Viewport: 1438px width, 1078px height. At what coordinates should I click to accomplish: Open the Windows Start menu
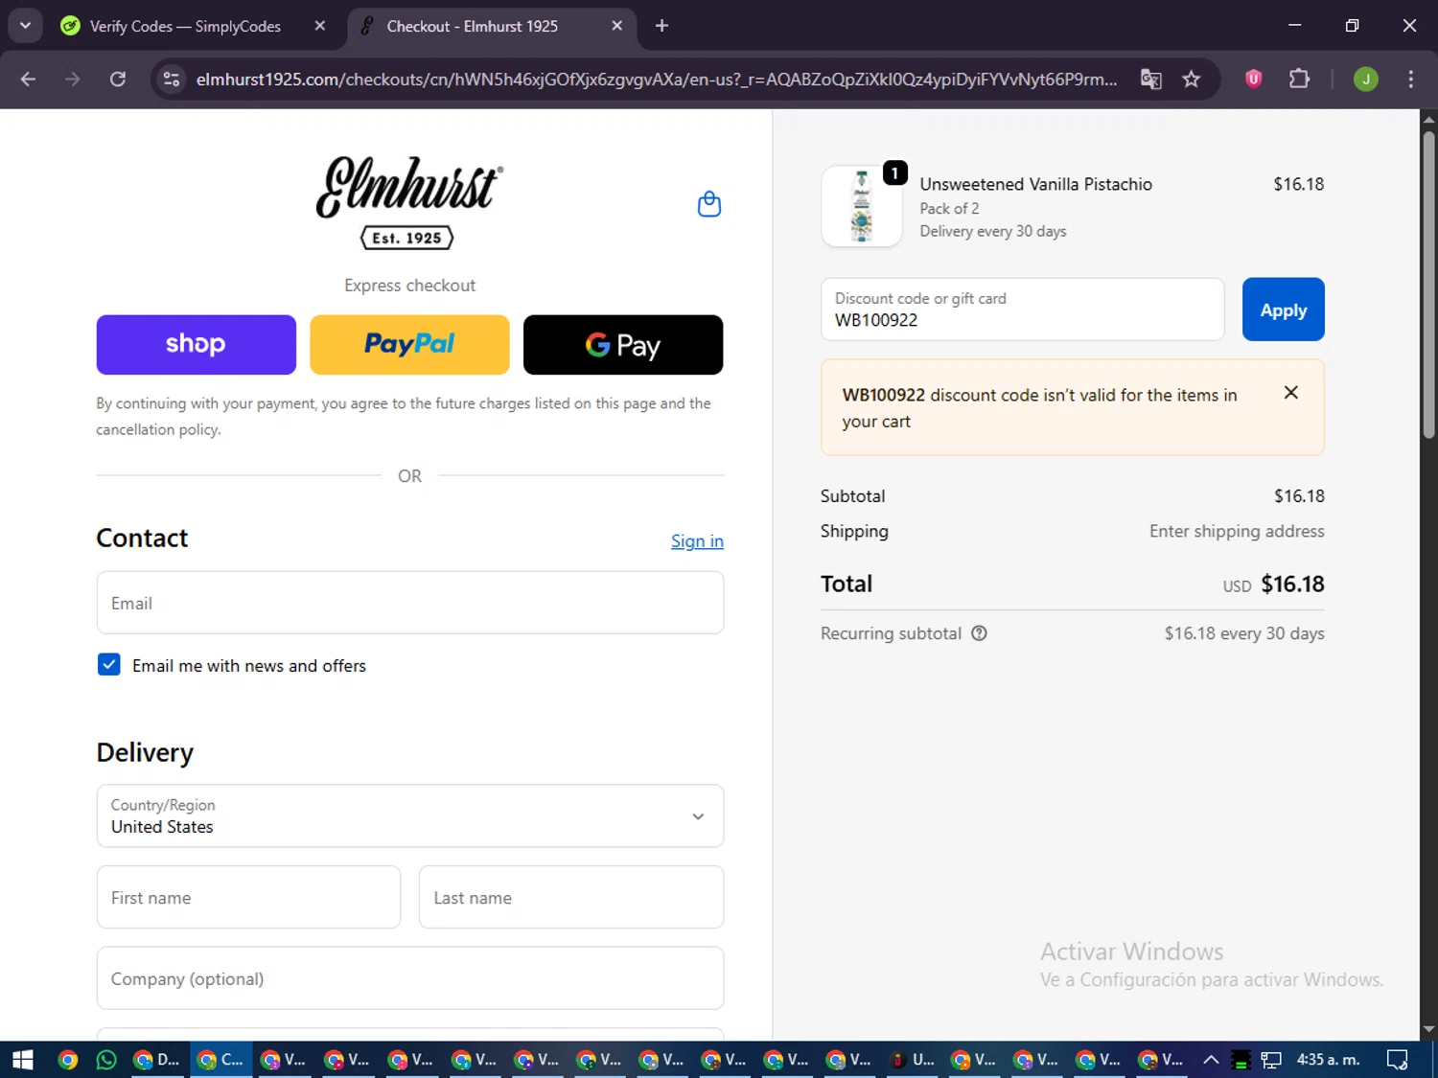click(23, 1060)
